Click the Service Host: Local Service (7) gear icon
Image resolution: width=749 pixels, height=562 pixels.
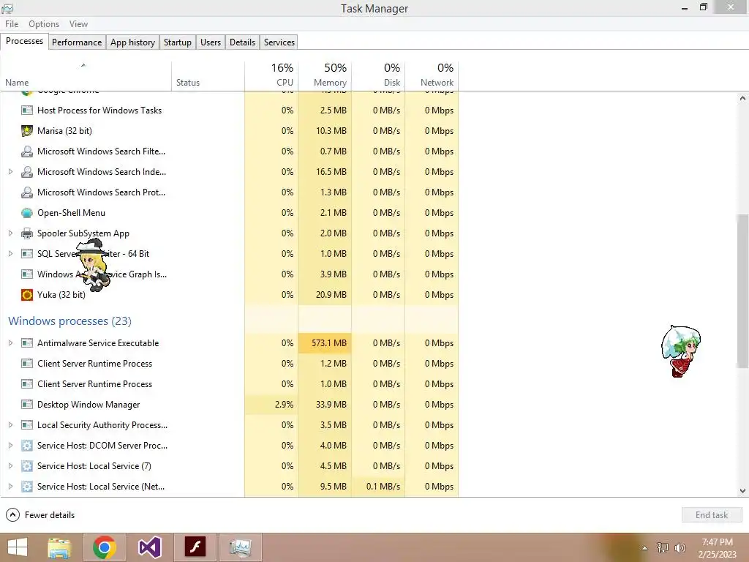[x=27, y=466]
